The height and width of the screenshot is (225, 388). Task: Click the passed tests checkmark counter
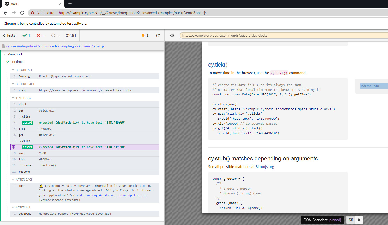27,35
